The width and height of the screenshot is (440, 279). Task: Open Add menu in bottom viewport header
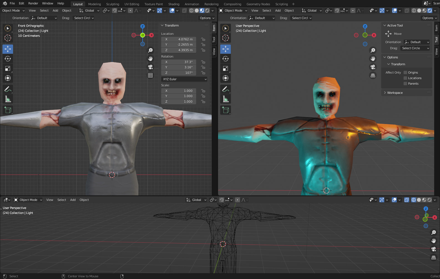pyautogui.click(x=73, y=200)
